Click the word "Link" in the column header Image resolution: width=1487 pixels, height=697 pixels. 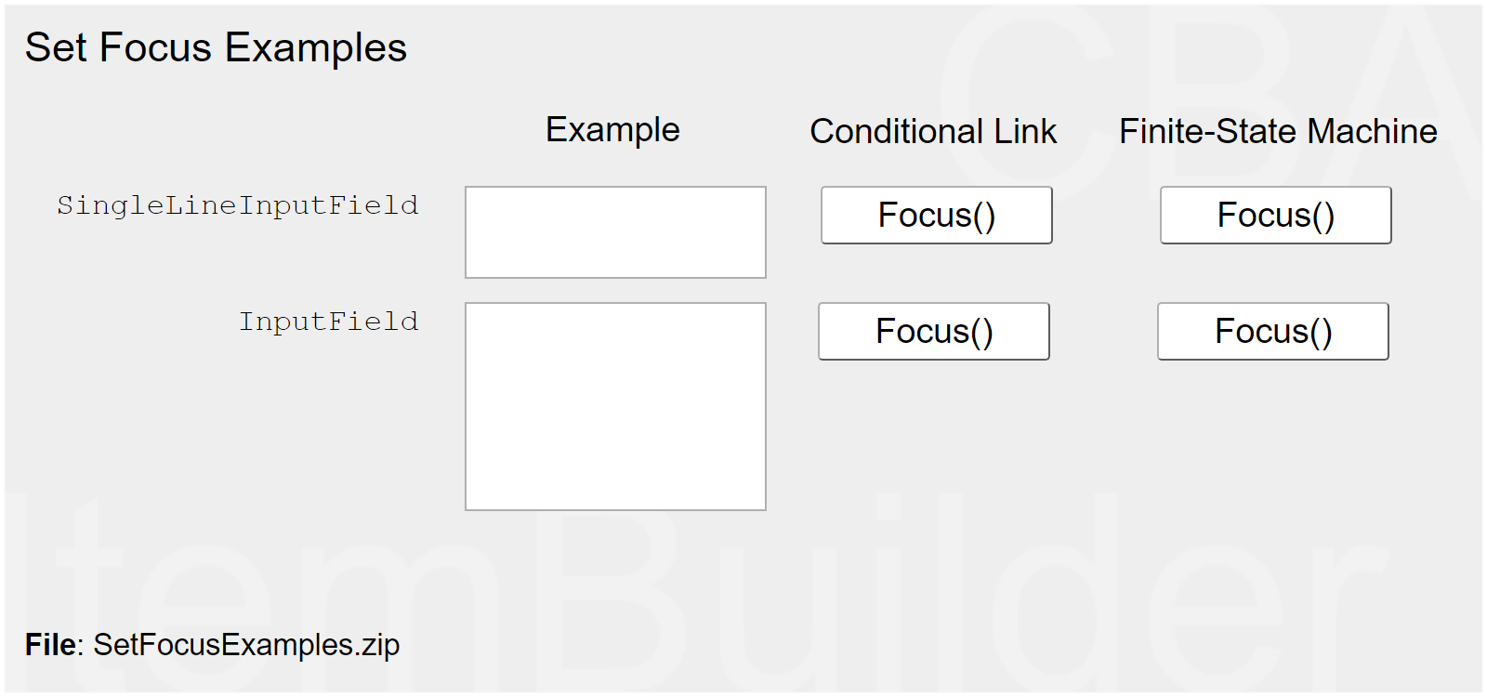(1025, 132)
